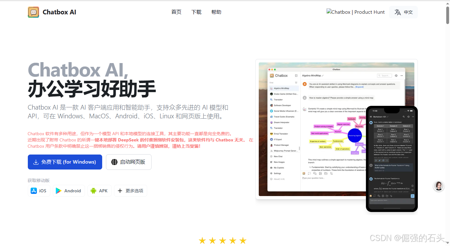Click the 获取移动版 label
This screenshot has height=246, width=450.
(39, 180)
